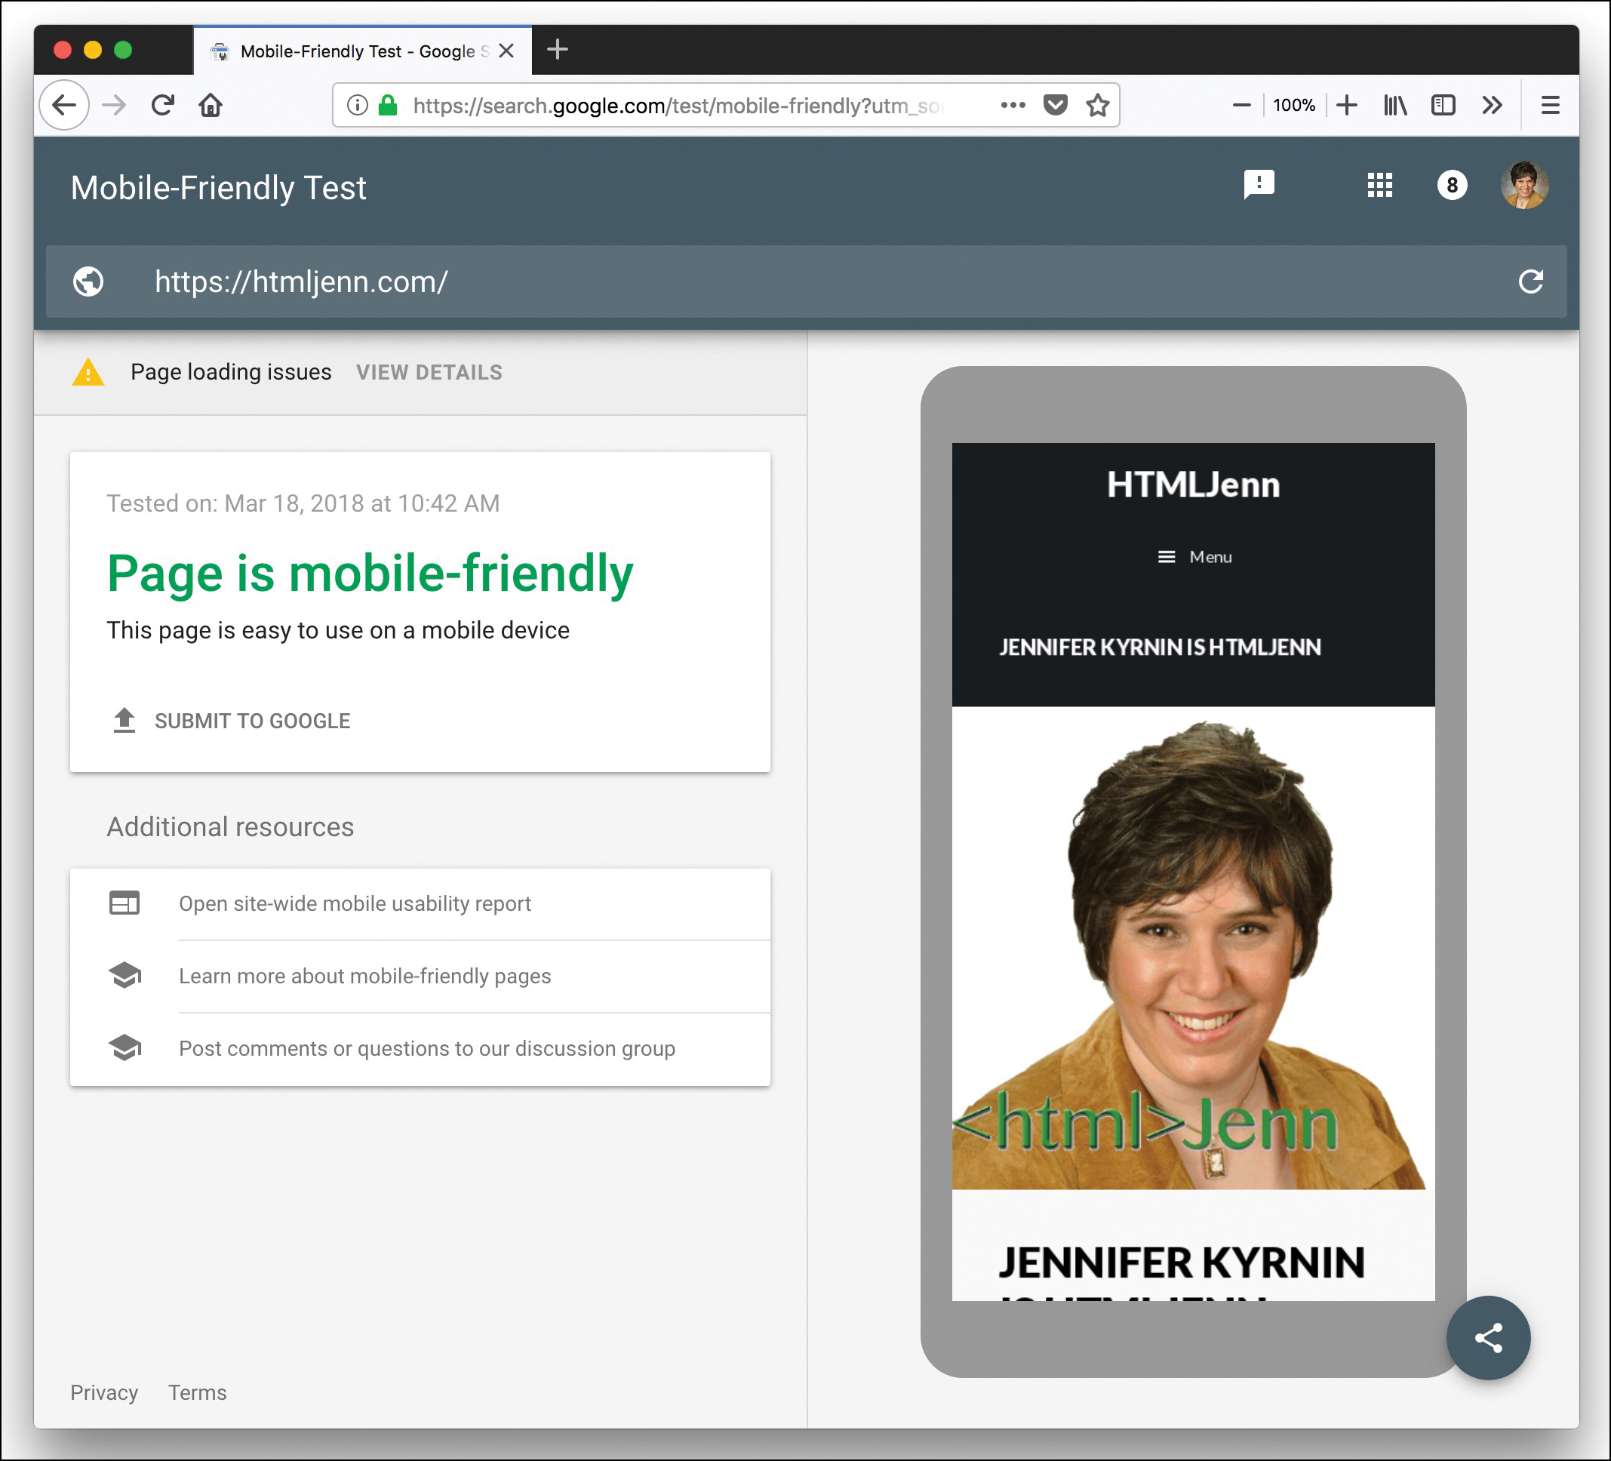1611x1461 pixels.
Task: Open VIEW DETAILS for page loading issues
Action: click(429, 371)
